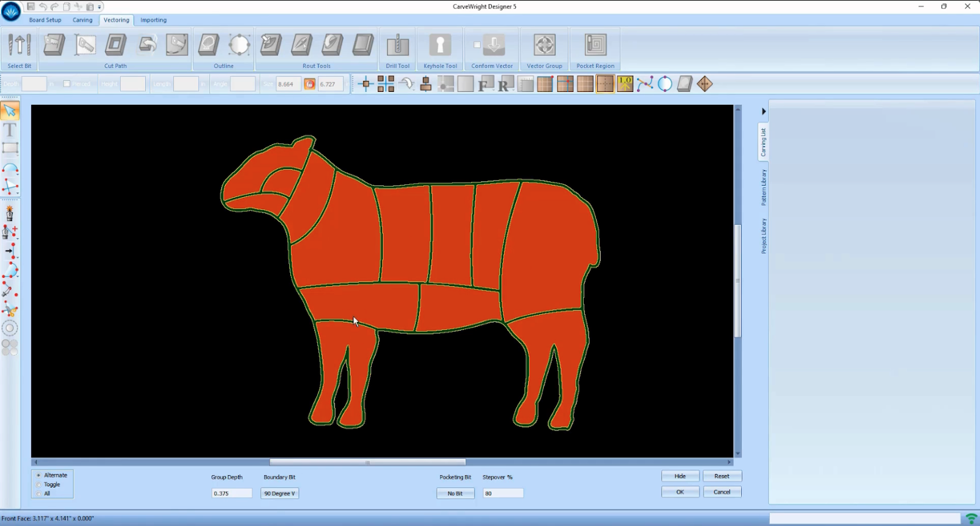Open the No Bit pocketing bit selector

pyautogui.click(x=455, y=494)
